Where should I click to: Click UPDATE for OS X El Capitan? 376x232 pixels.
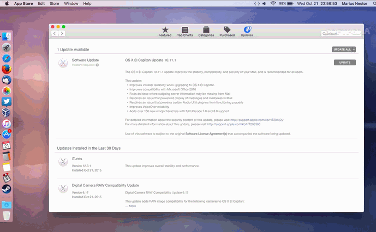tap(345, 63)
